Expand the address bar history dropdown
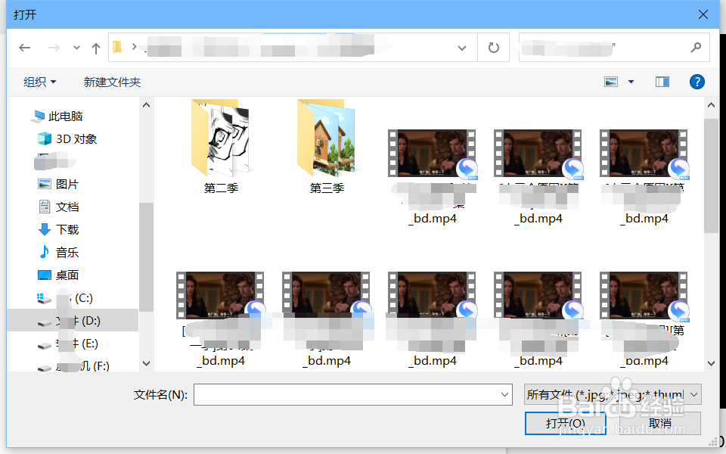The height and width of the screenshot is (454, 726). [461, 48]
